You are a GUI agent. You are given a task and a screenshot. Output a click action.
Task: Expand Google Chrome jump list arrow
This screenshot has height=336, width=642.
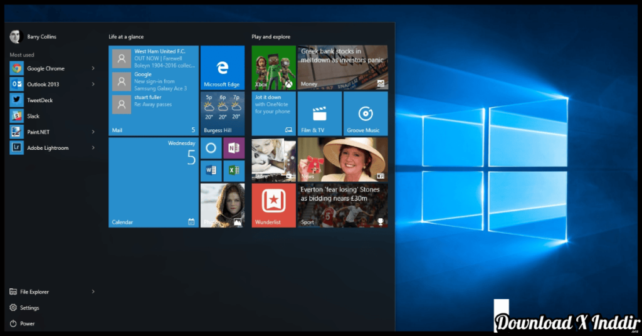coord(93,68)
